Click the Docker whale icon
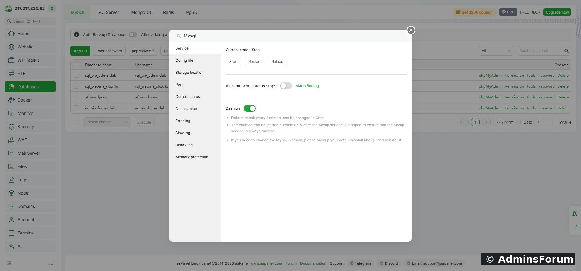The image size is (581, 271). coord(11,100)
